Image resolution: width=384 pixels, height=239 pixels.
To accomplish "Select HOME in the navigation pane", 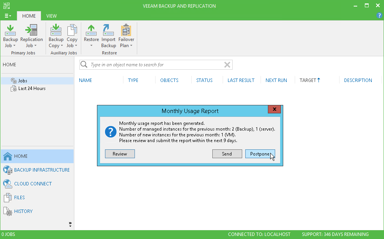I will (x=37, y=156).
